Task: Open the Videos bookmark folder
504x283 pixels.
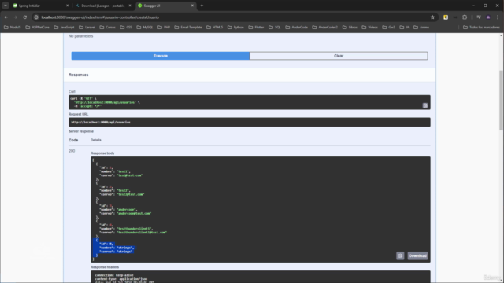Action: pyautogui.click(x=369, y=28)
